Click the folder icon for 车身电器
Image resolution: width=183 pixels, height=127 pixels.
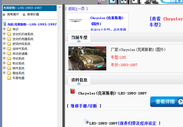(9, 78)
